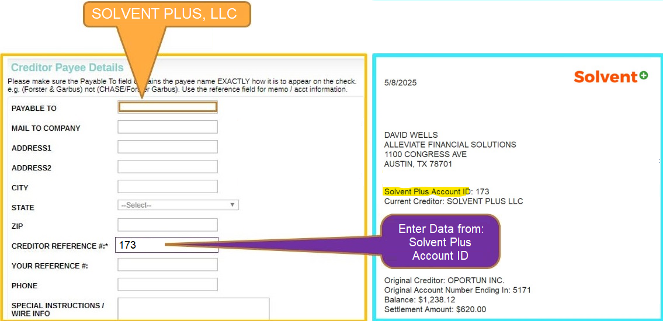Select the CITY input field
Screen dimensions: 663x321
pos(168,187)
